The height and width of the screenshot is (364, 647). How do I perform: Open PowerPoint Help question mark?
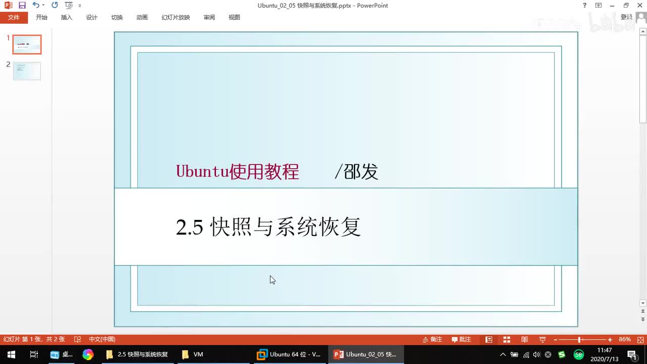point(584,5)
